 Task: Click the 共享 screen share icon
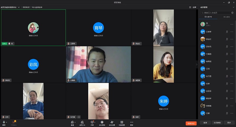tap(92, 122)
